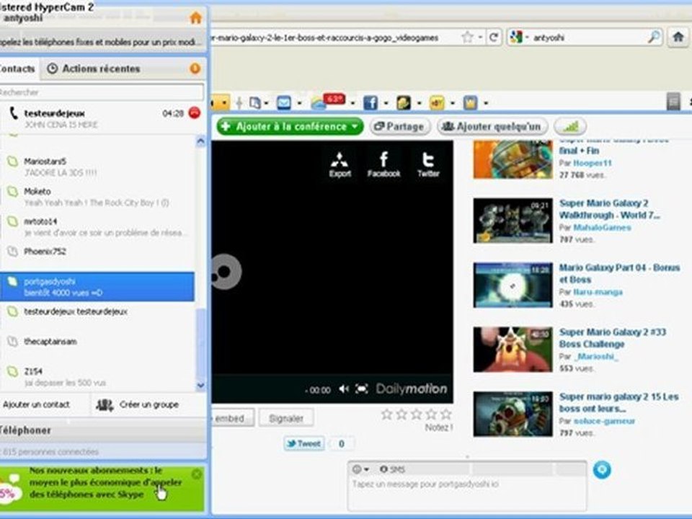Click Ajouter un contact
This screenshot has width=692, height=519.
[x=36, y=404]
